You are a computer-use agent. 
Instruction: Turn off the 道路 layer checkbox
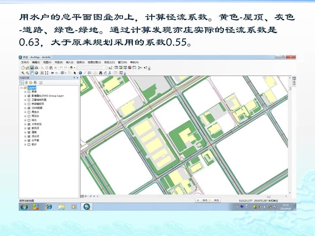click(x=29, y=132)
